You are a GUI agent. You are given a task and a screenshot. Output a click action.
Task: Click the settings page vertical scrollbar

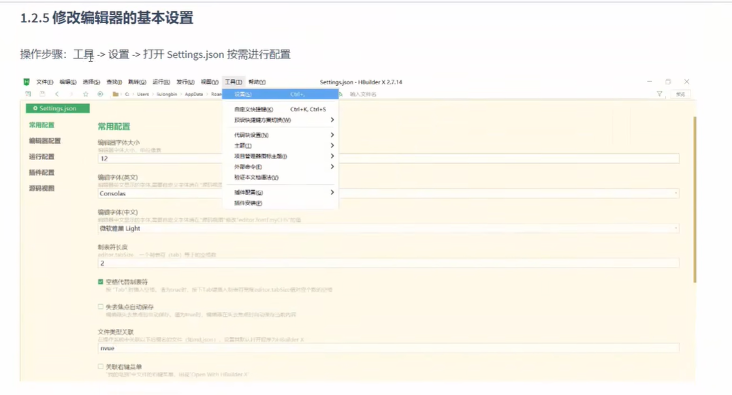click(x=695, y=200)
